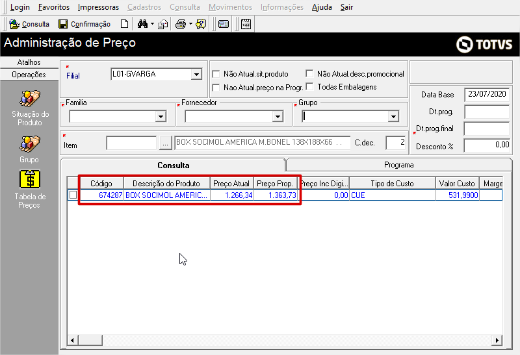This screenshot has height=355, width=520.
Task: Click the Desconto % field
Action: point(487,145)
